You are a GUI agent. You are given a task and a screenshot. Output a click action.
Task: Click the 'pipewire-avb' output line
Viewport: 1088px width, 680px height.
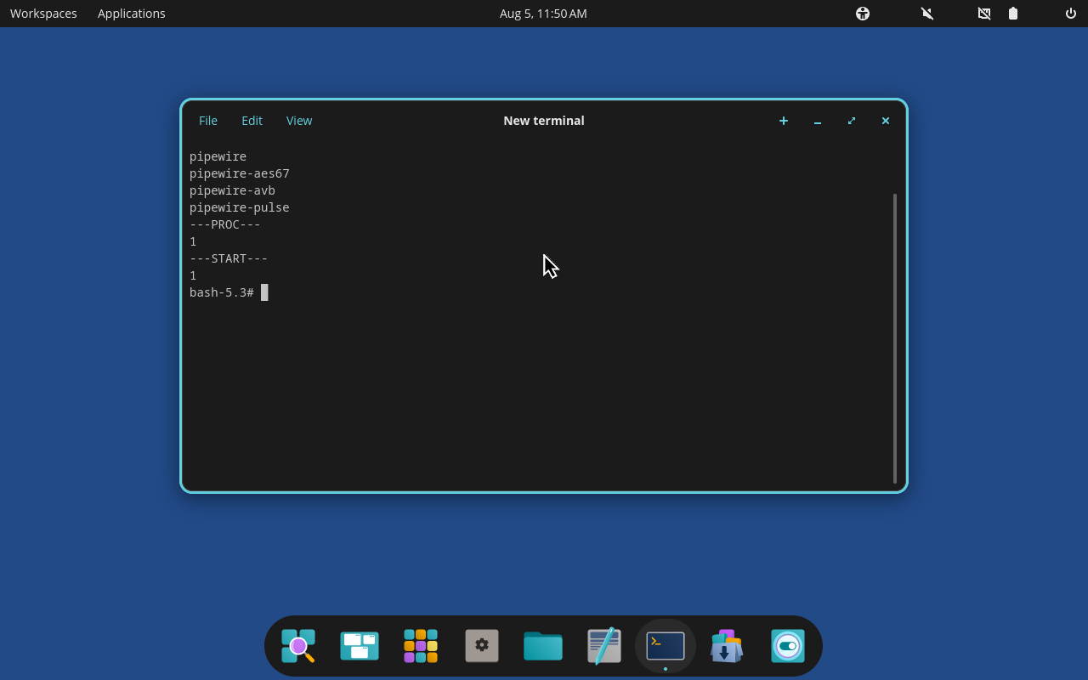click(x=232, y=190)
